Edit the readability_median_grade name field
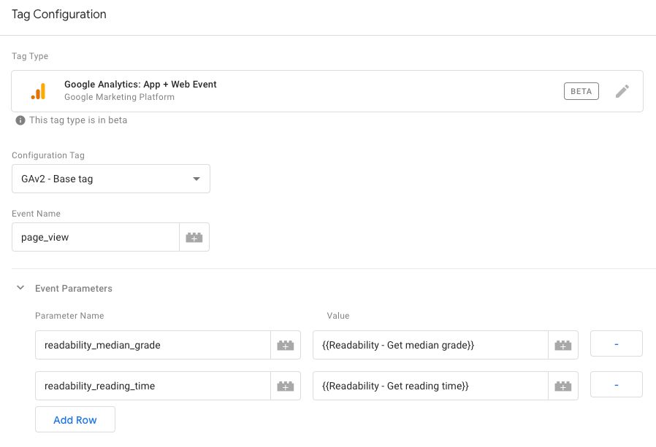This screenshot has height=447, width=656. pos(153,345)
